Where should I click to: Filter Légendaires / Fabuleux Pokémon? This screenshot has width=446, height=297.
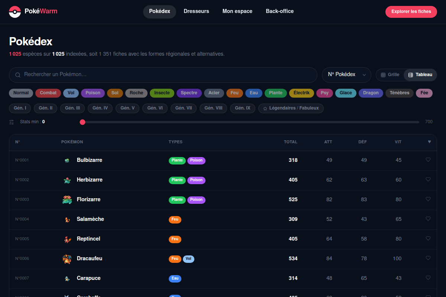click(291, 108)
